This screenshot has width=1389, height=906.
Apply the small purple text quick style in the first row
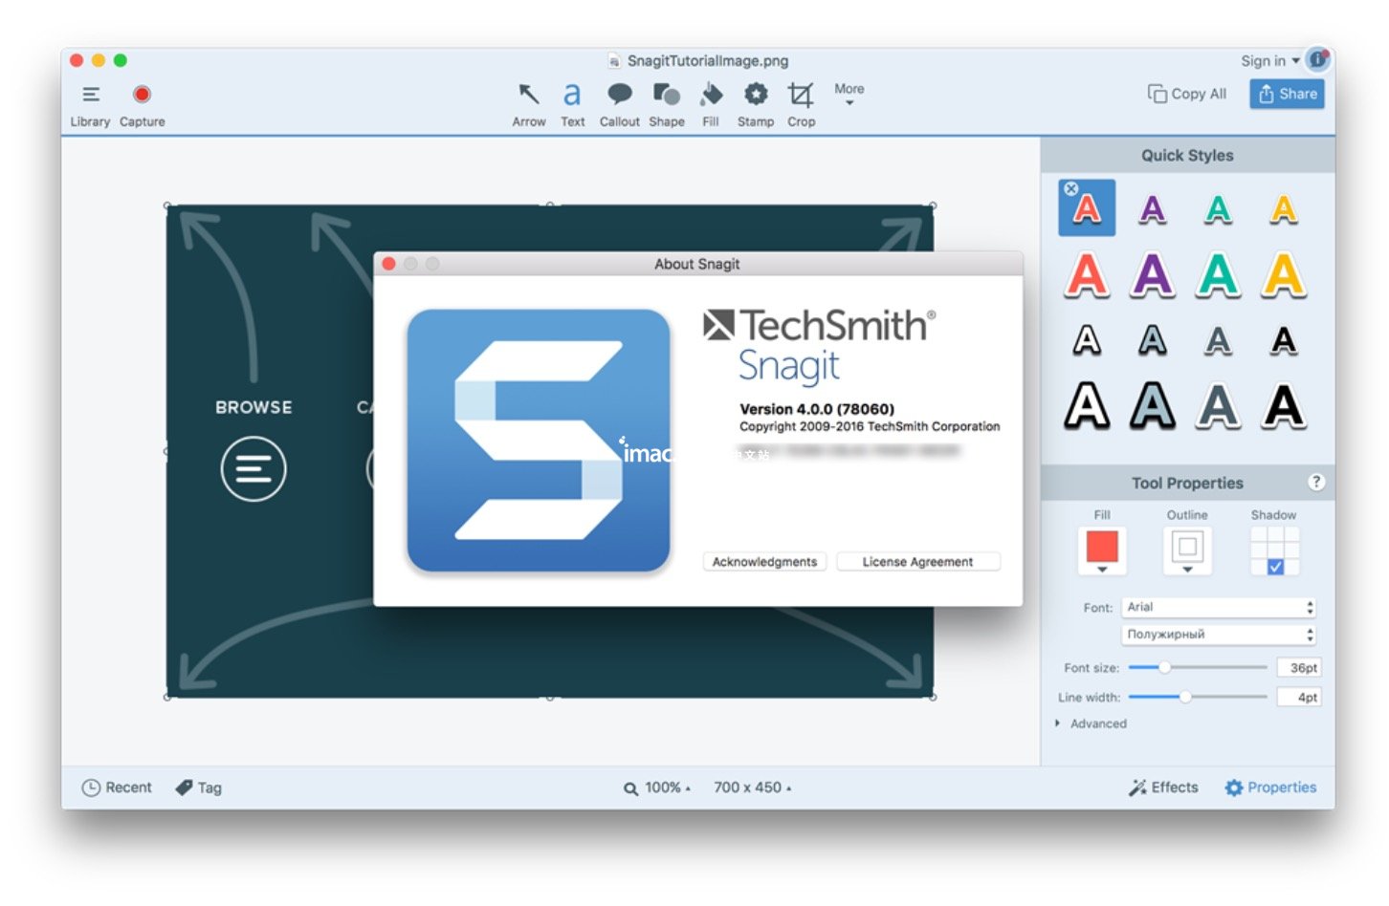coord(1153,209)
